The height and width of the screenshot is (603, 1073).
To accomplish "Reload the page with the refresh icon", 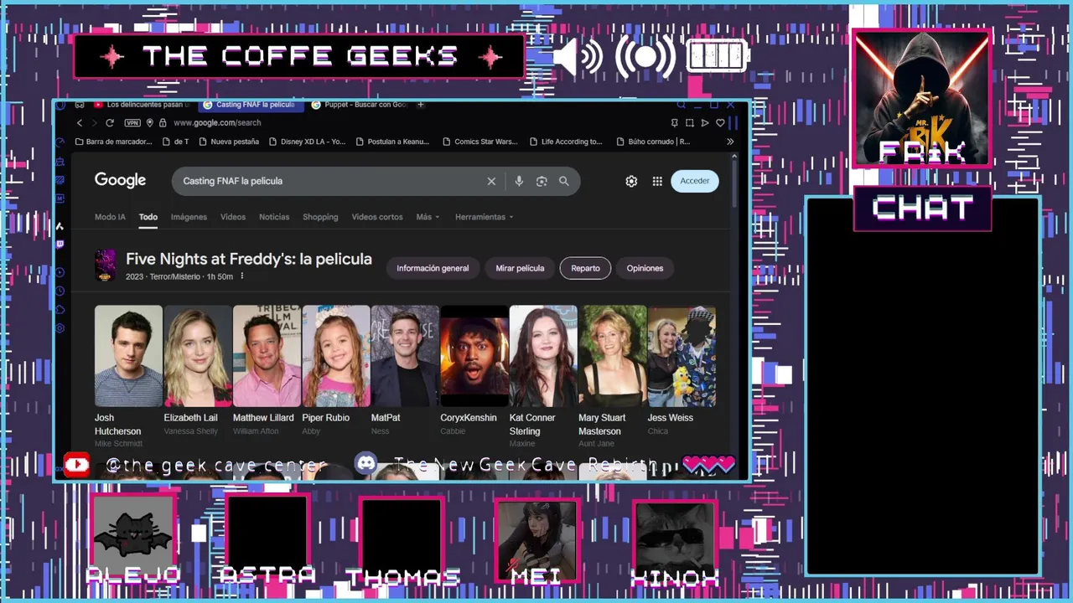I will coord(110,123).
